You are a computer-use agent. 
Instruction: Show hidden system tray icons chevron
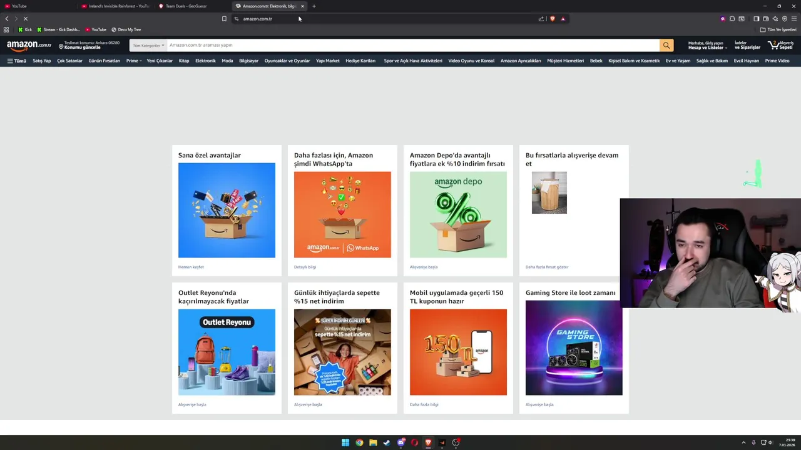click(743, 442)
